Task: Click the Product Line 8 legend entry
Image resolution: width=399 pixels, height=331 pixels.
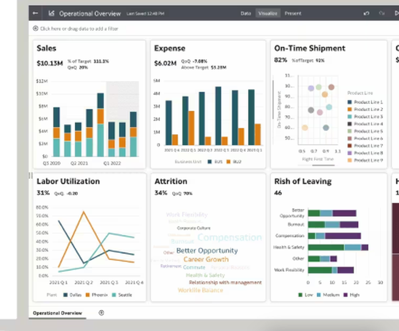Action: 365,153
